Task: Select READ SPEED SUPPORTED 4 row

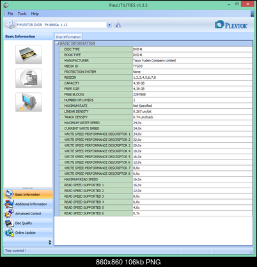Action: coord(156,202)
